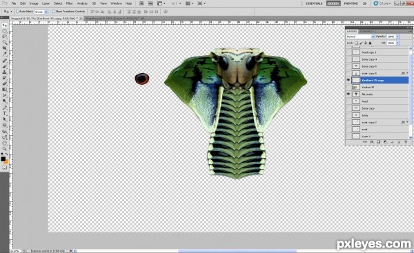Select the Eyedropper tool
414x253 pixels.
click(x=5, y=54)
